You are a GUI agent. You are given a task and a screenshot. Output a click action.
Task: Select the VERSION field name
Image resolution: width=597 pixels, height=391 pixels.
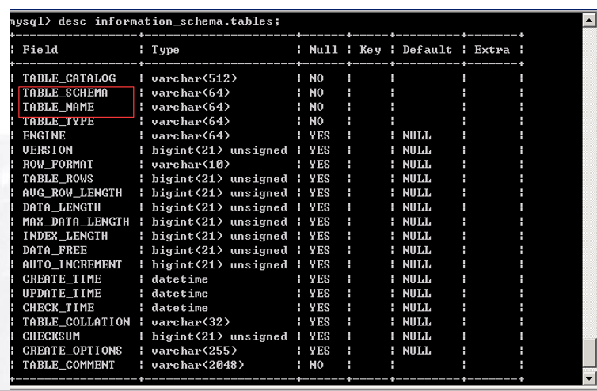pos(48,150)
